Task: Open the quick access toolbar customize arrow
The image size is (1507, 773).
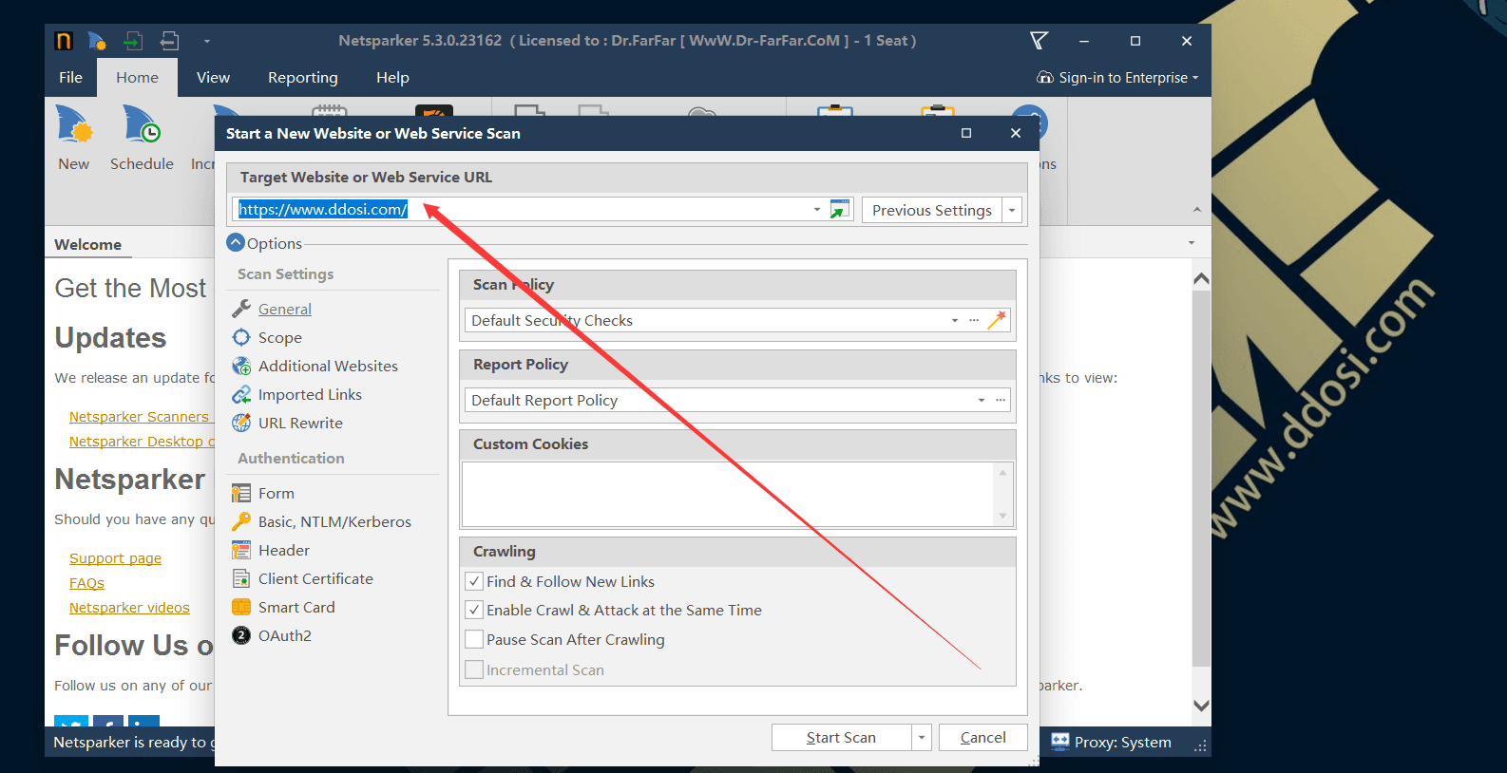Action: tap(206, 41)
